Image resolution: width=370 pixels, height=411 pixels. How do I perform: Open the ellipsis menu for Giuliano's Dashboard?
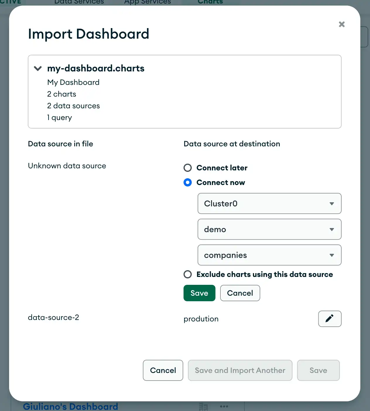224,406
